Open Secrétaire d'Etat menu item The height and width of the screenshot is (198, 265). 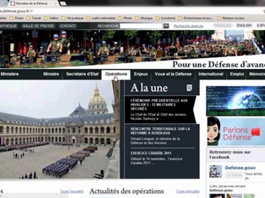coord(82,74)
